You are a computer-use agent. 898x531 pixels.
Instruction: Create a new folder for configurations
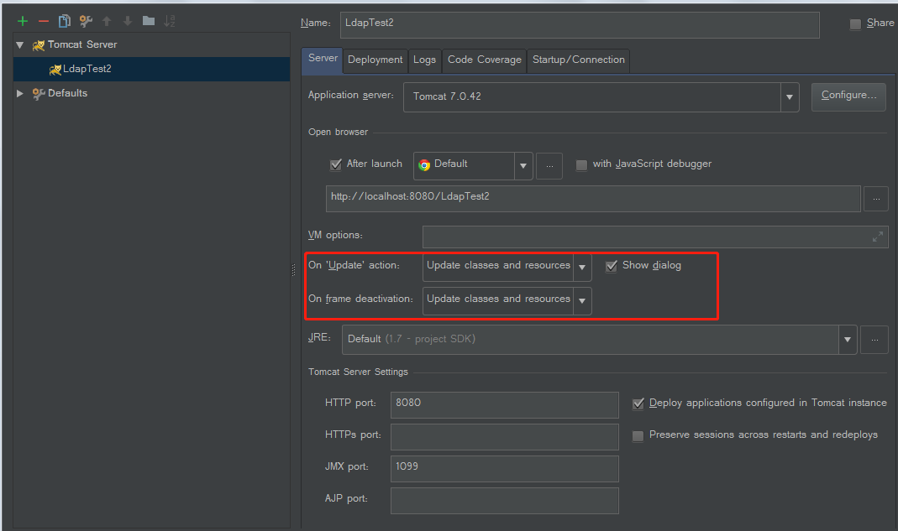tap(149, 21)
